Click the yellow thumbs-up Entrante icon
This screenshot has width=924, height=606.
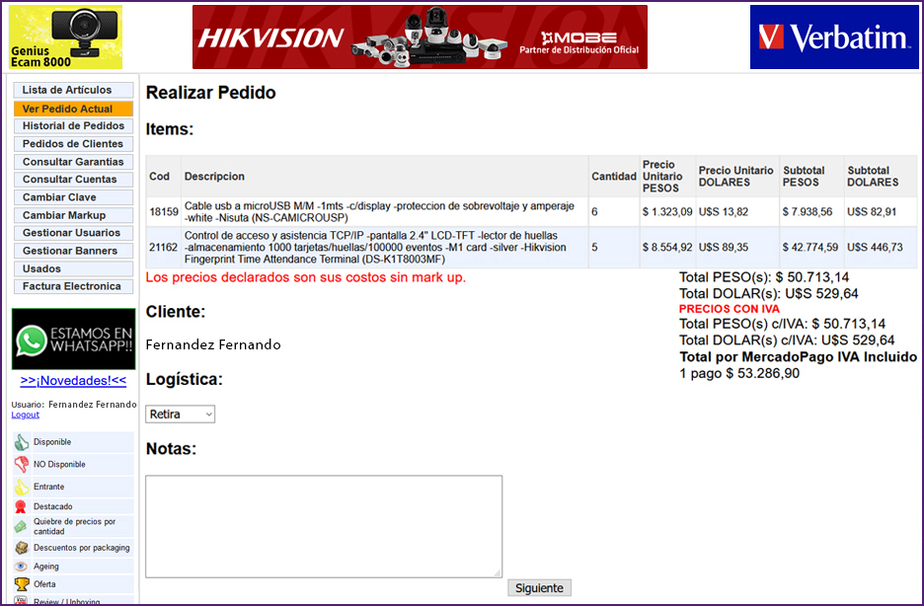pos(21,487)
